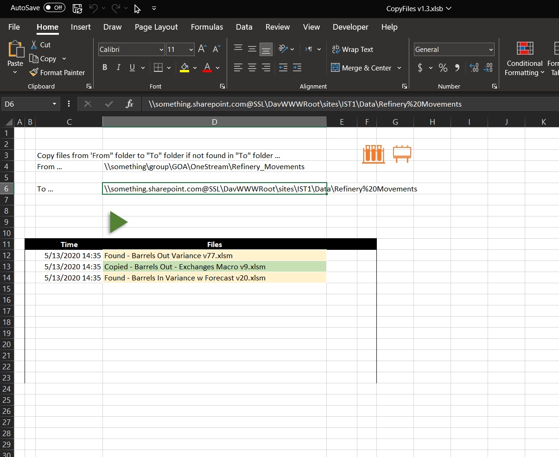
Task: Click the Increase Font Size icon
Action: pyautogui.click(x=202, y=49)
